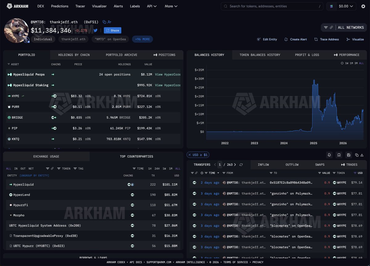
Task: Click the Morpho counterparty row
Action: (93, 215)
